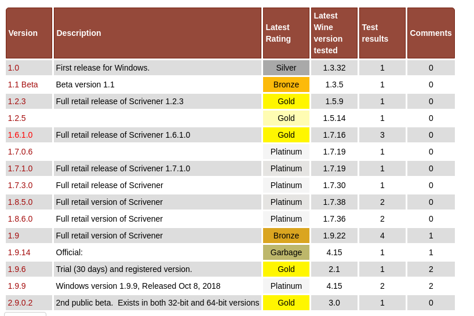
Task: Click the Test results column header
Action: (382, 33)
